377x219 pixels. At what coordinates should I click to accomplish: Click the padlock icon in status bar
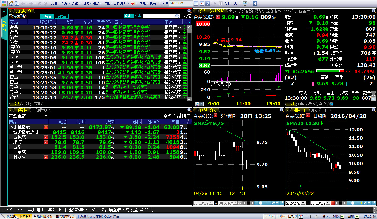pyautogui.click(x=316, y=216)
